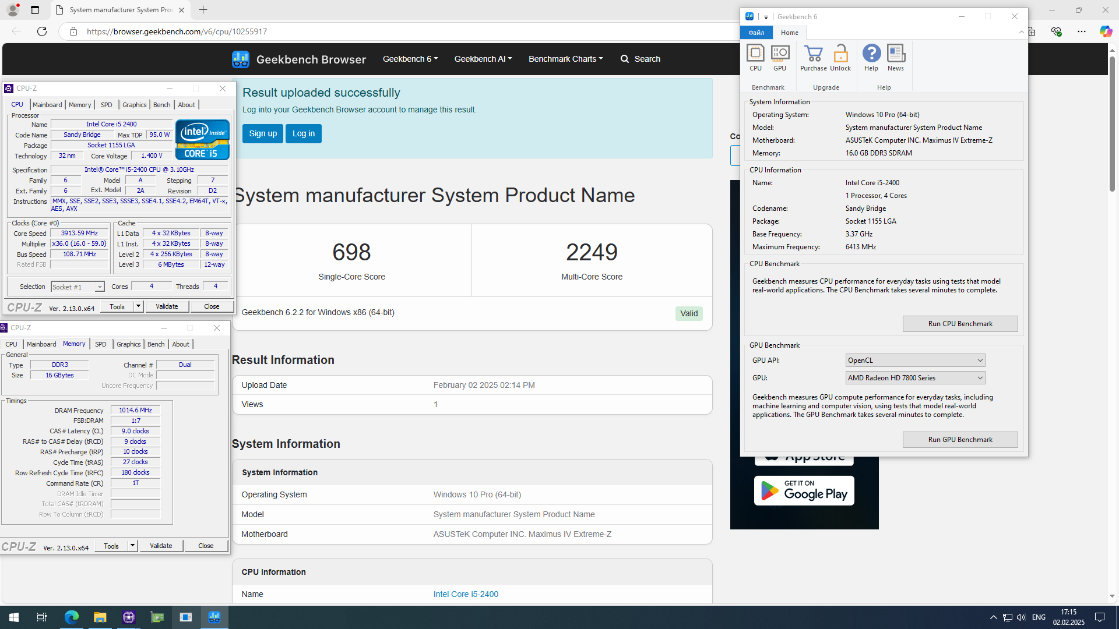
Task: Open the Notification center icon
Action: (1100, 617)
